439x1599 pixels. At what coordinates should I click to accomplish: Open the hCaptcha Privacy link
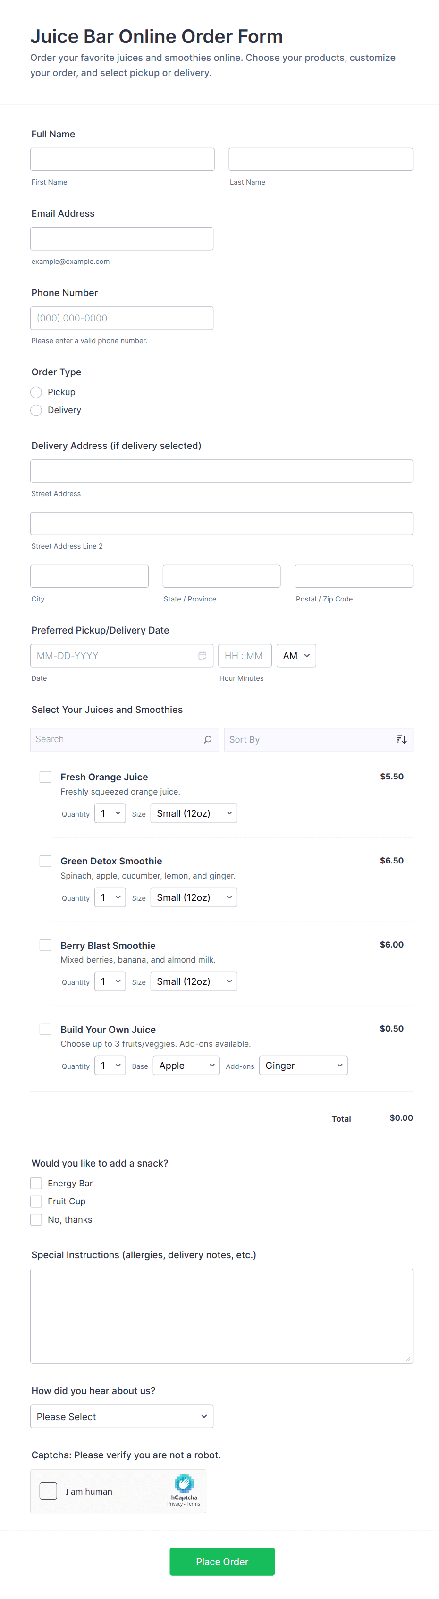(175, 1504)
